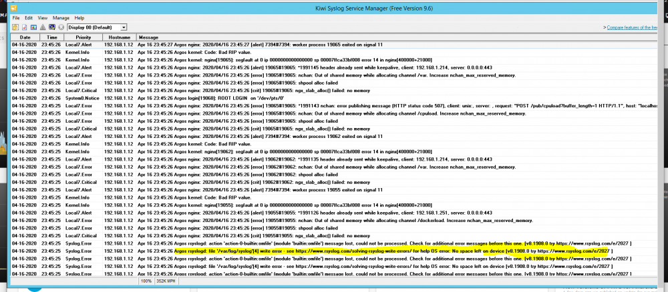This screenshot has width=668, height=292.
Task: Select the worker process 19055 exited message
Action: 260,190
